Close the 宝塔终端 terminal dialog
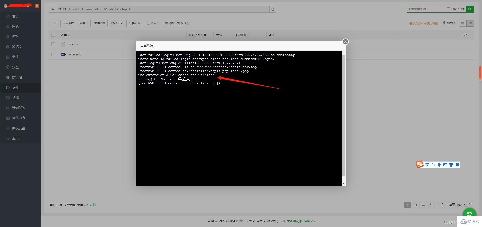The image size is (482, 227). [345, 42]
